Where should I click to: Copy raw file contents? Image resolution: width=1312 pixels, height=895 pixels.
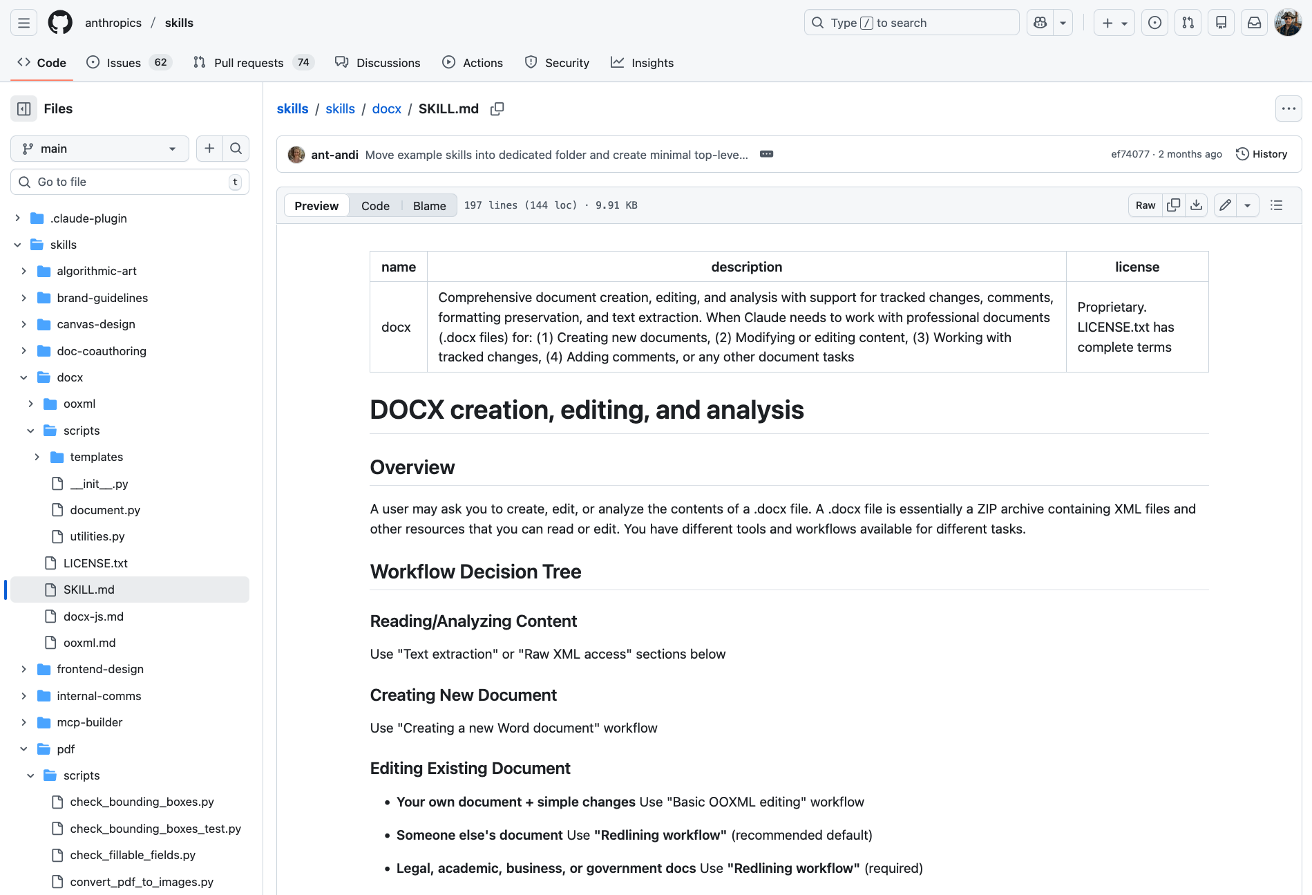point(1173,205)
